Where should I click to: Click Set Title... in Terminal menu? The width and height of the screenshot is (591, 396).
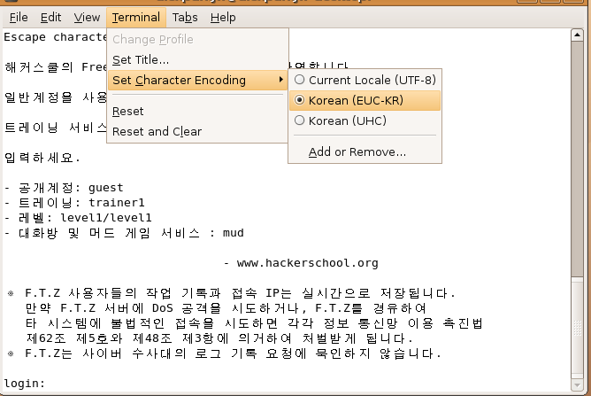pyautogui.click(x=141, y=60)
